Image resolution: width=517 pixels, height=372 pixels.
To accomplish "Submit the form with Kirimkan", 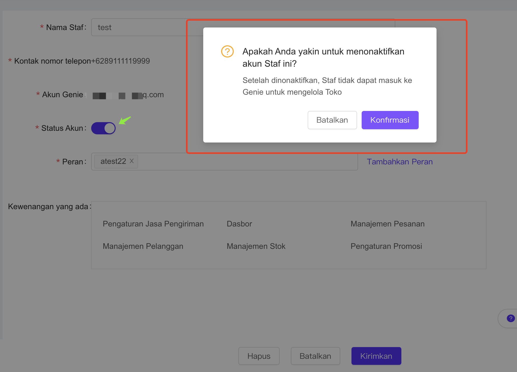I will [x=376, y=356].
